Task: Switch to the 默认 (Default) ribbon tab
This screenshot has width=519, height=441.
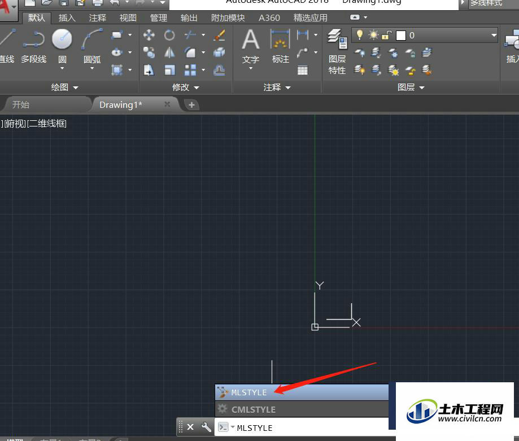Action: click(36, 18)
